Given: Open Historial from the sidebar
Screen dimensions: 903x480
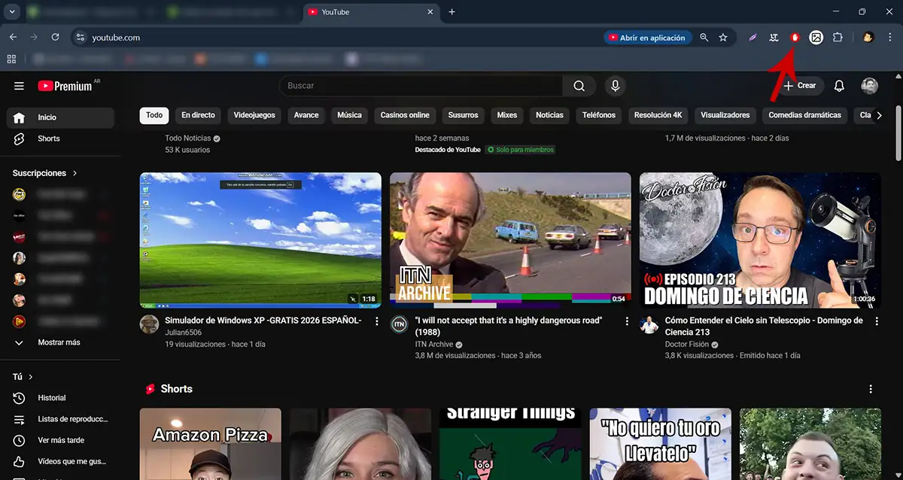Looking at the screenshot, I should [x=50, y=397].
